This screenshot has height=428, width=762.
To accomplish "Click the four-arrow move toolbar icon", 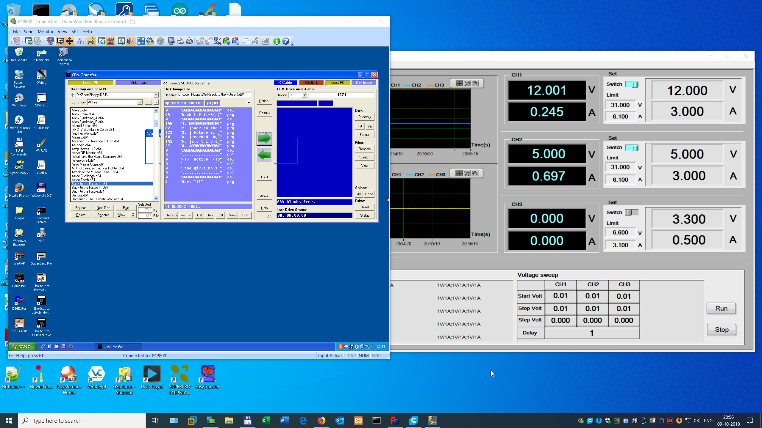I will coord(70,41).
